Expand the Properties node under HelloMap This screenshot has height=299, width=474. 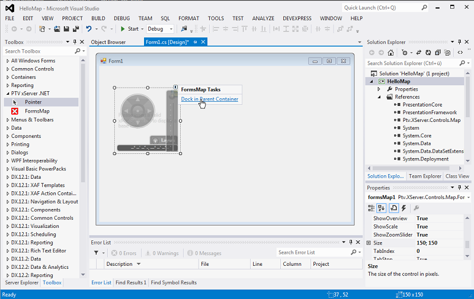click(379, 89)
